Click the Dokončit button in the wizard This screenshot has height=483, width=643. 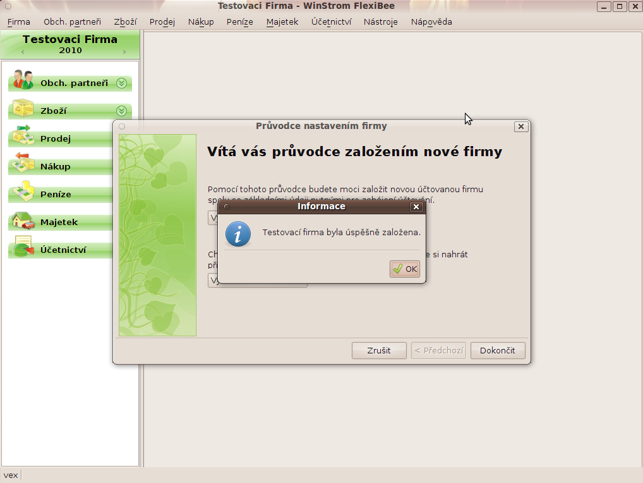tap(498, 350)
